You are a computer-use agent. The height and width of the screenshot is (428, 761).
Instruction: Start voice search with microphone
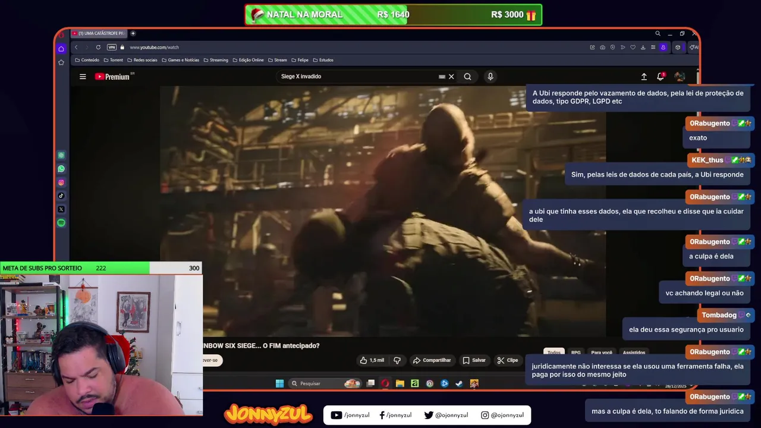click(x=490, y=77)
